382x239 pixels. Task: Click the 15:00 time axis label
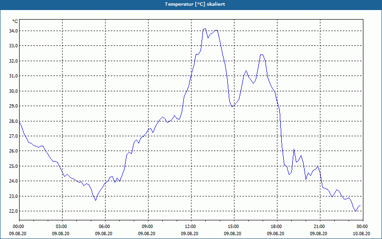coord(234,227)
